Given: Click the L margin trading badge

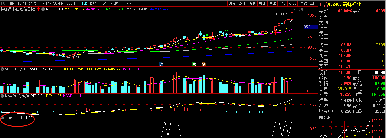Looking at the screenshot, I should point(321,4).
